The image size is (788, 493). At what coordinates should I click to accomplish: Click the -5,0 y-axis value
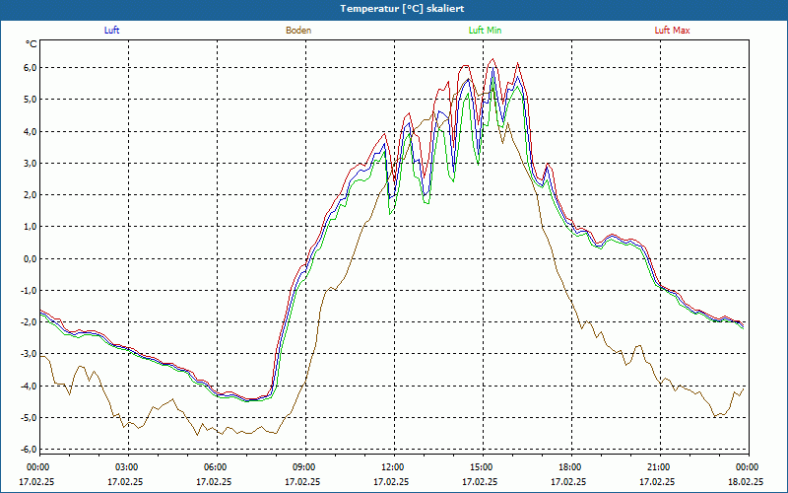(29, 418)
